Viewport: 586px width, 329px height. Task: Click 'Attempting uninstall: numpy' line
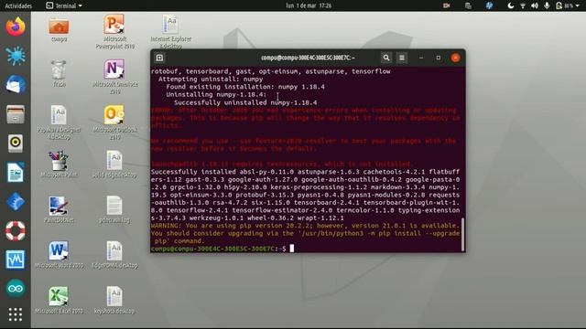pos(211,80)
